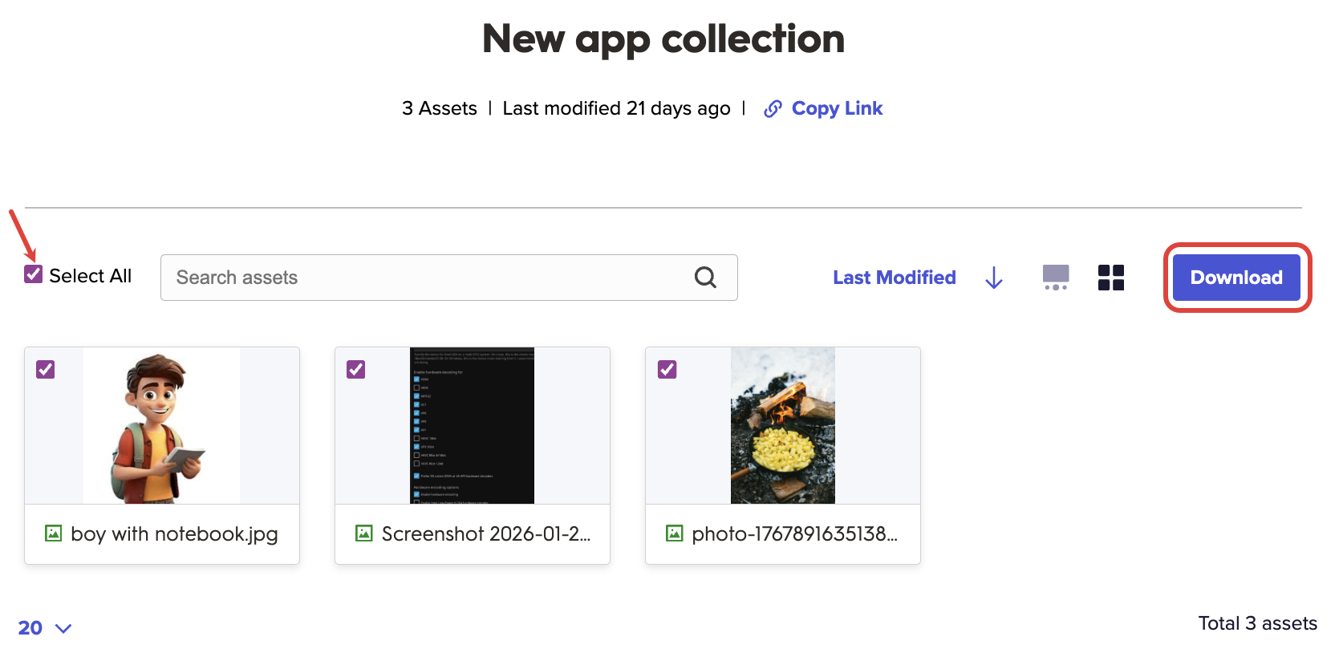Expand page size options using the chevron
Viewport: 1343px width, 661px height.
(x=63, y=628)
